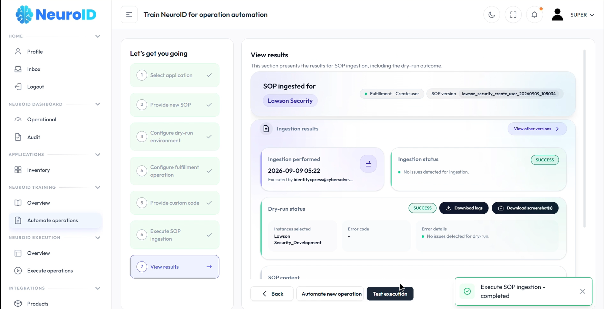Select Automate operations menu item

pyautogui.click(x=56, y=220)
